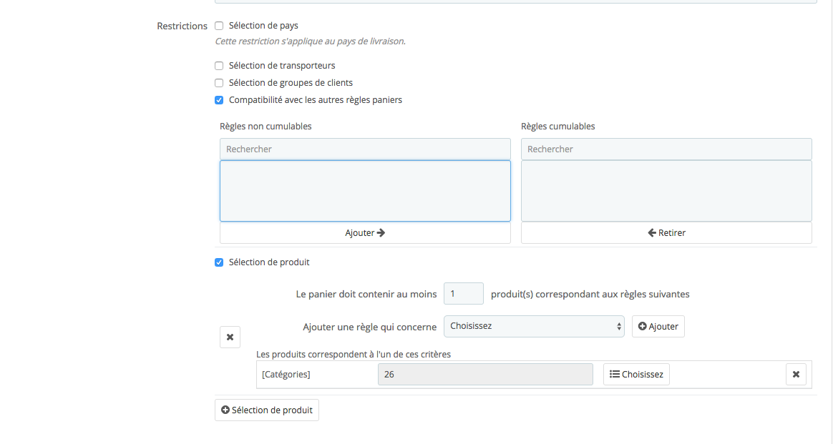
Task: Click Retirer arrow to move rule back
Action: pos(666,233)
